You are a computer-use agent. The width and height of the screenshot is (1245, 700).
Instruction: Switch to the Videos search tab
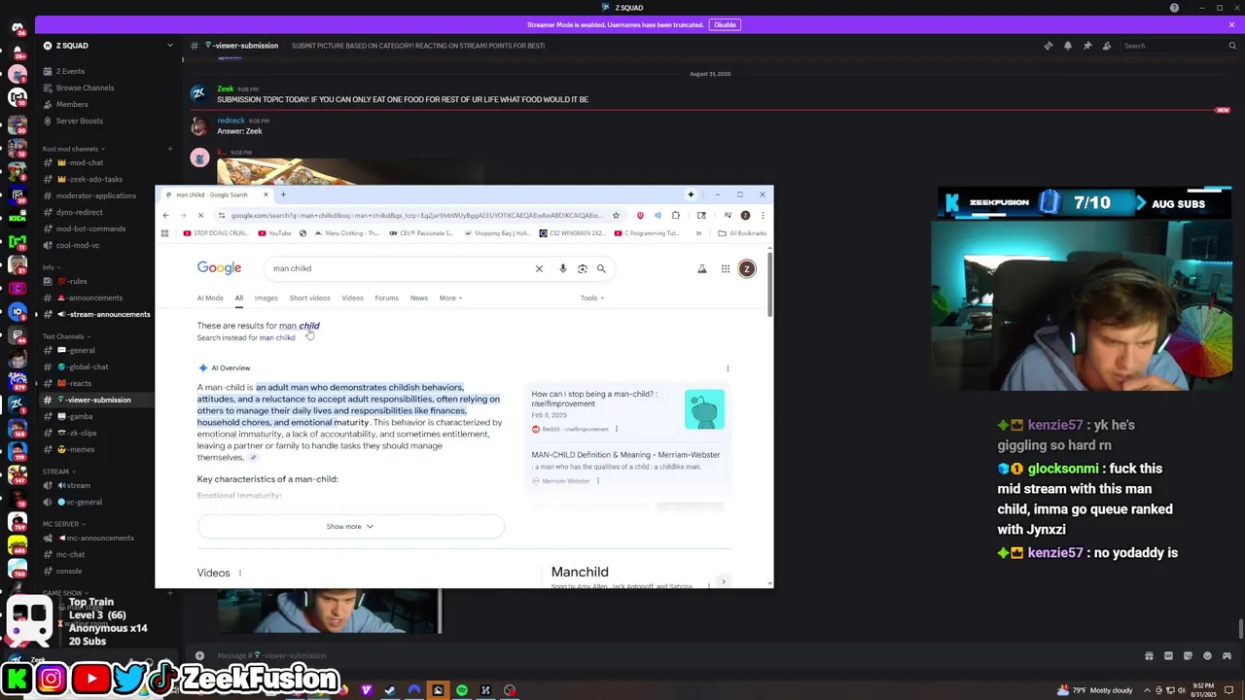click(352, 298)
